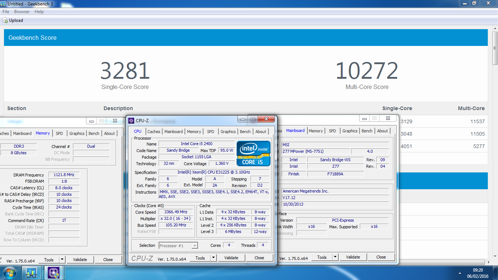Click the Channel # value Dual
Viewport: 498px width, 280px height.
(x=91, y=146)
